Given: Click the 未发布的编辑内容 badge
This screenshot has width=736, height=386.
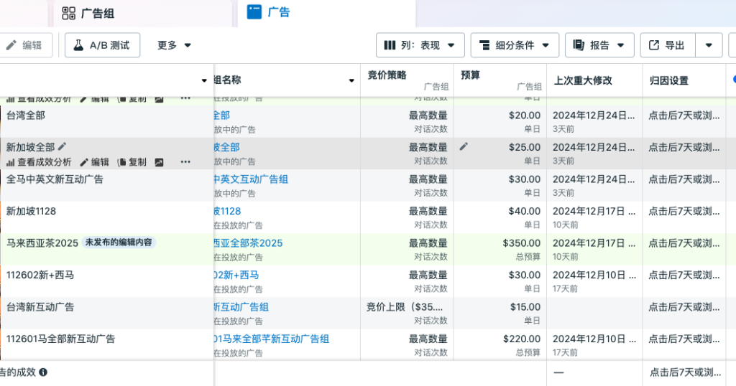Looking at the screenshot, I should [x=119, y=243].
